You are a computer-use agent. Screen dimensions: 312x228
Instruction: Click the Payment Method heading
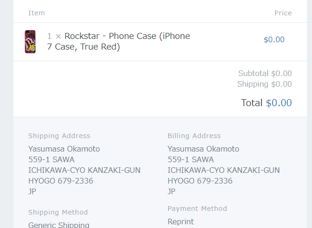click(197, 209)
